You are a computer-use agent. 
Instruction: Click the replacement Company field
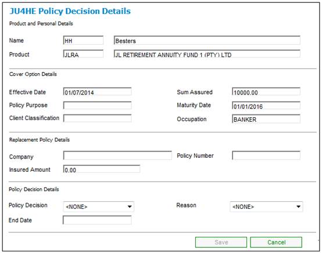click(x=117, y=156)
